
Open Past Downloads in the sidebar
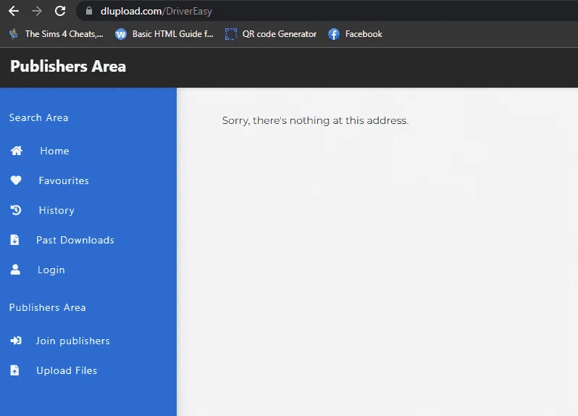pyautogui.click(x=75, y=240)
